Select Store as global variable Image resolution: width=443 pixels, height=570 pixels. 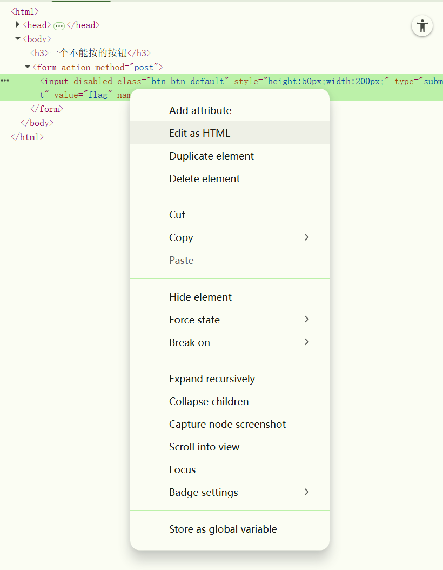223,529
